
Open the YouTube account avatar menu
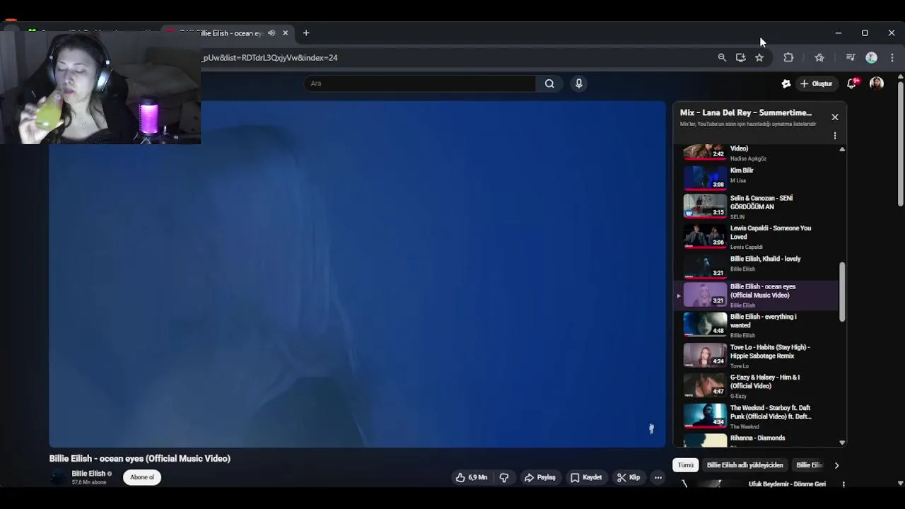pyautogui.click(x=877, y=83)
